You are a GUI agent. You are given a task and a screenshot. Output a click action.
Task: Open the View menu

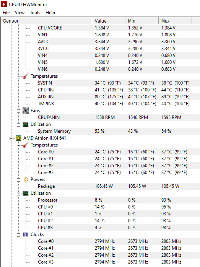pyautogui.click(x=20, y=13)
